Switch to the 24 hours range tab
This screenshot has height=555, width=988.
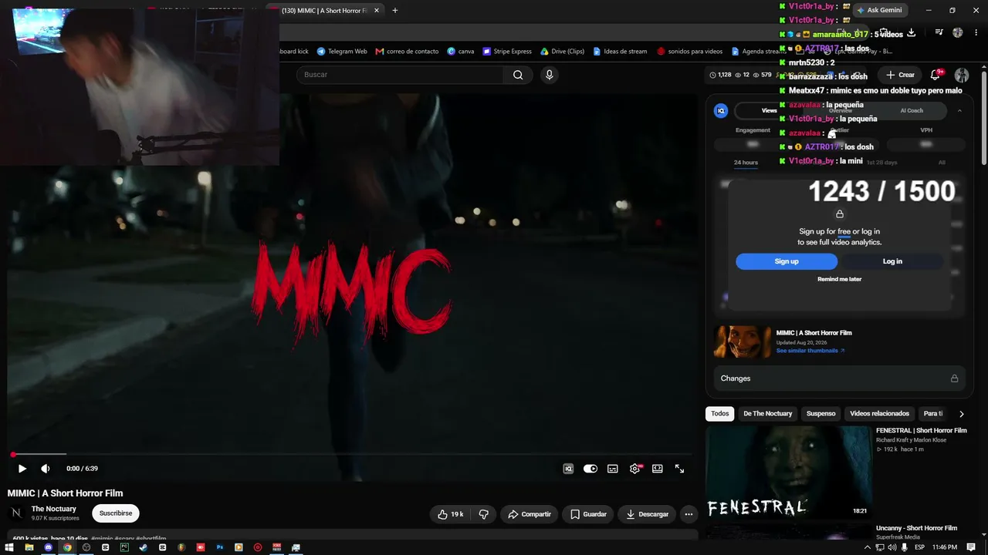pyautogui.click(x=746, y=163)
